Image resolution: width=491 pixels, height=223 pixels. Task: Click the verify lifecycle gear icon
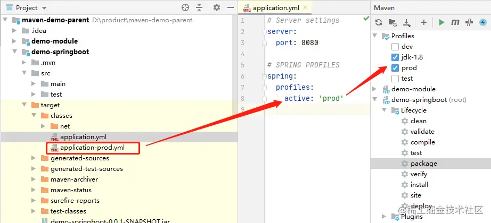coord(405,174)
